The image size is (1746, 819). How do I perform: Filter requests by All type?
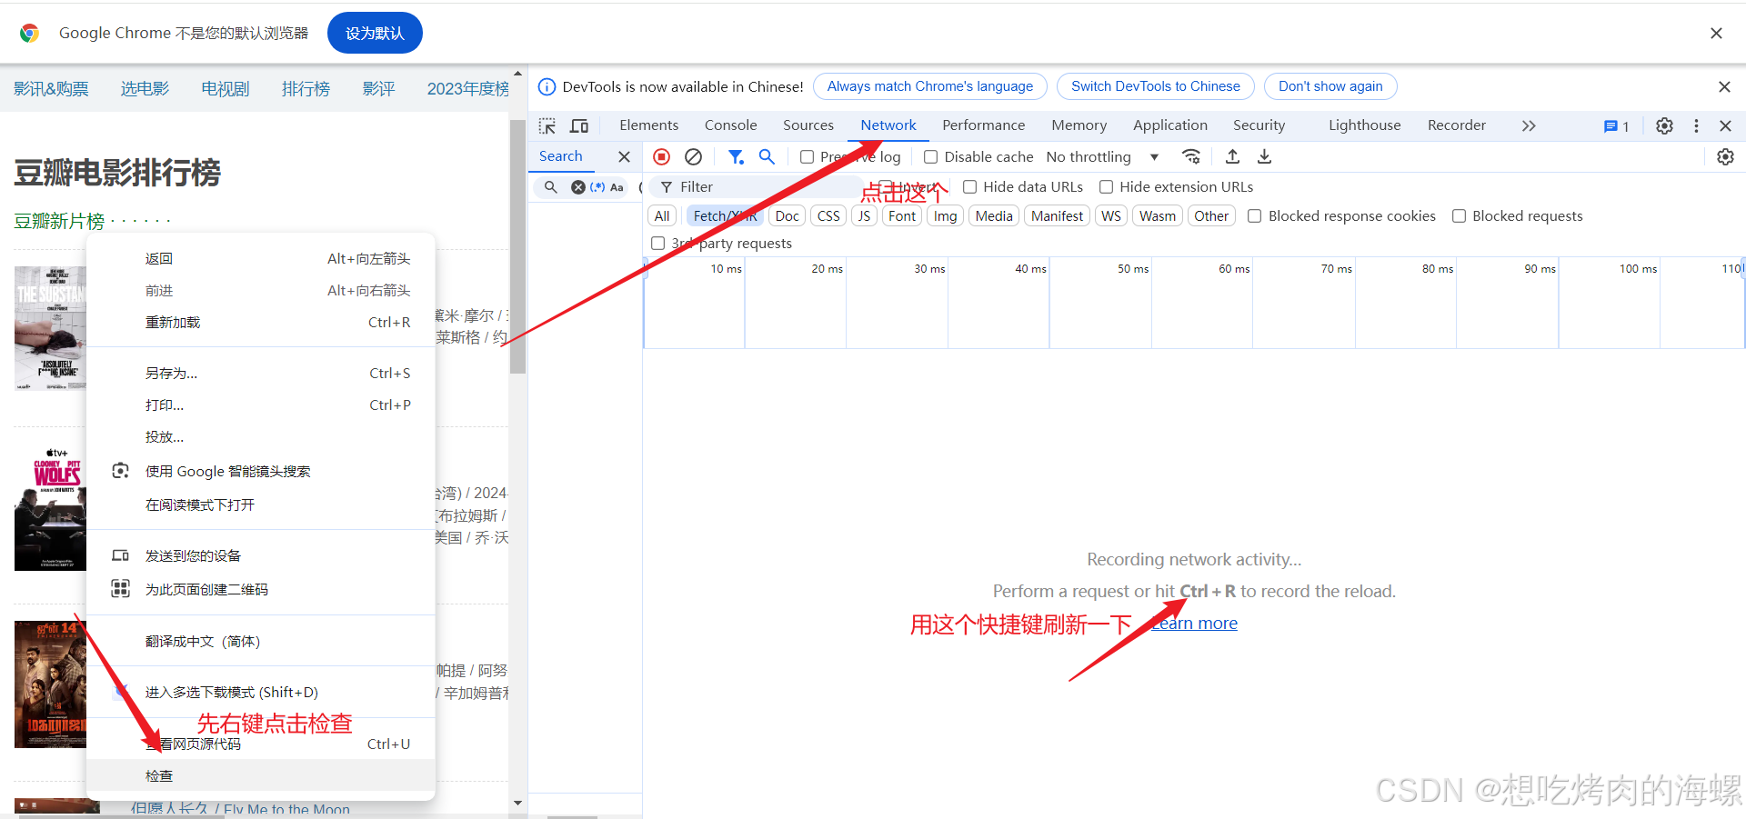pyautogui.click(x=662, y=216)
